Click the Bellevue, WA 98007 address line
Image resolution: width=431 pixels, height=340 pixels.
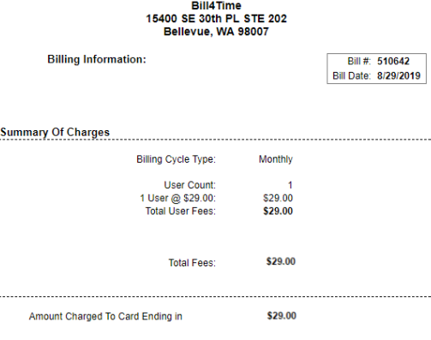point(216,32)
